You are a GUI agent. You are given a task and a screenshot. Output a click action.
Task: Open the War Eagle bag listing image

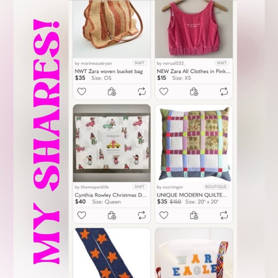click(x=194, y=253)
